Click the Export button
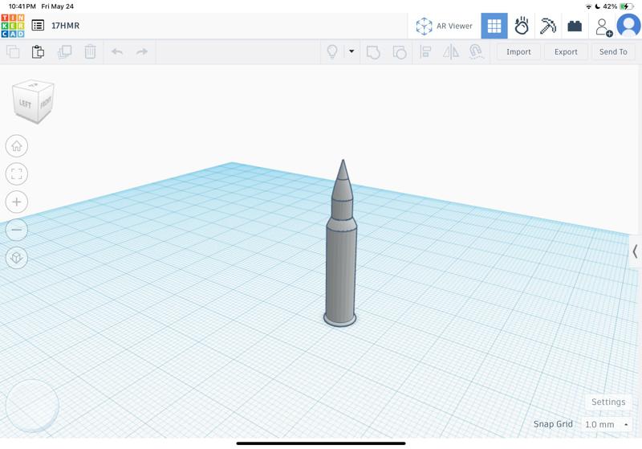 566,52
